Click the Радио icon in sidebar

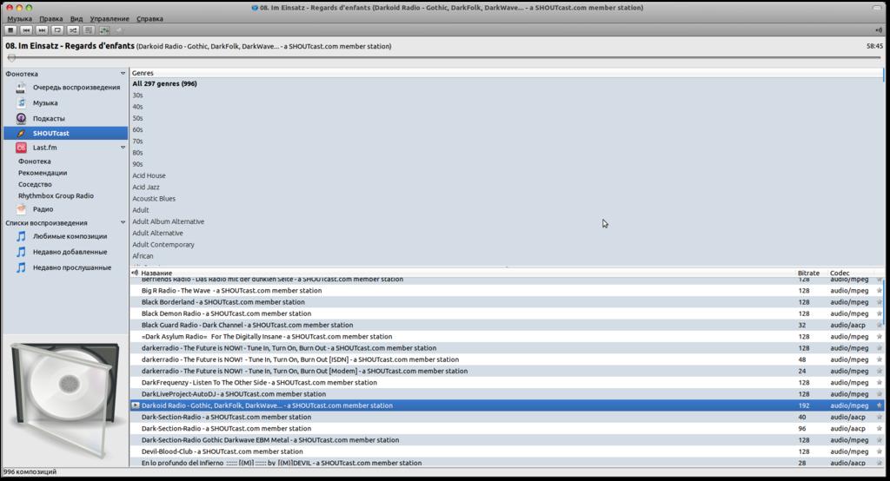tap(21, 208)
